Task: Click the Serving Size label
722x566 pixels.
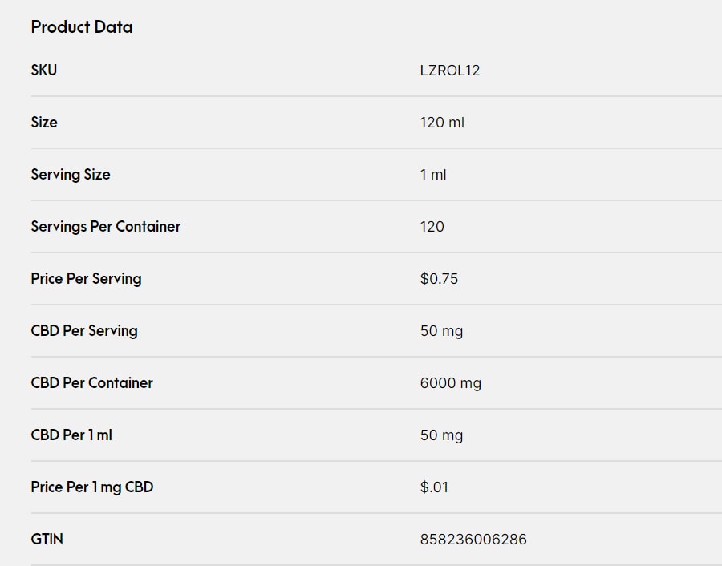Action: click(71, 175)
